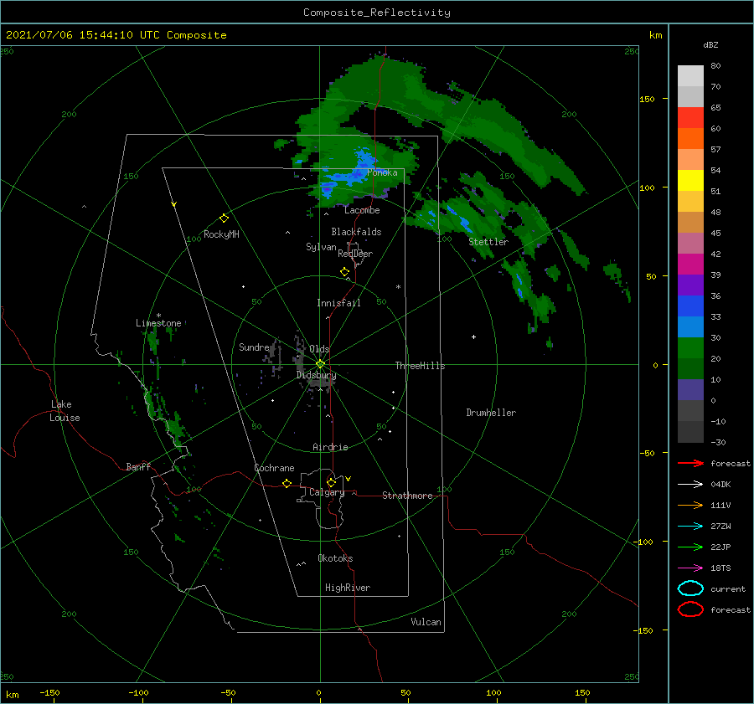The width and height of the screenshot is (754, 704).
Task: Click the current legend label
Action: click(728, 589)
